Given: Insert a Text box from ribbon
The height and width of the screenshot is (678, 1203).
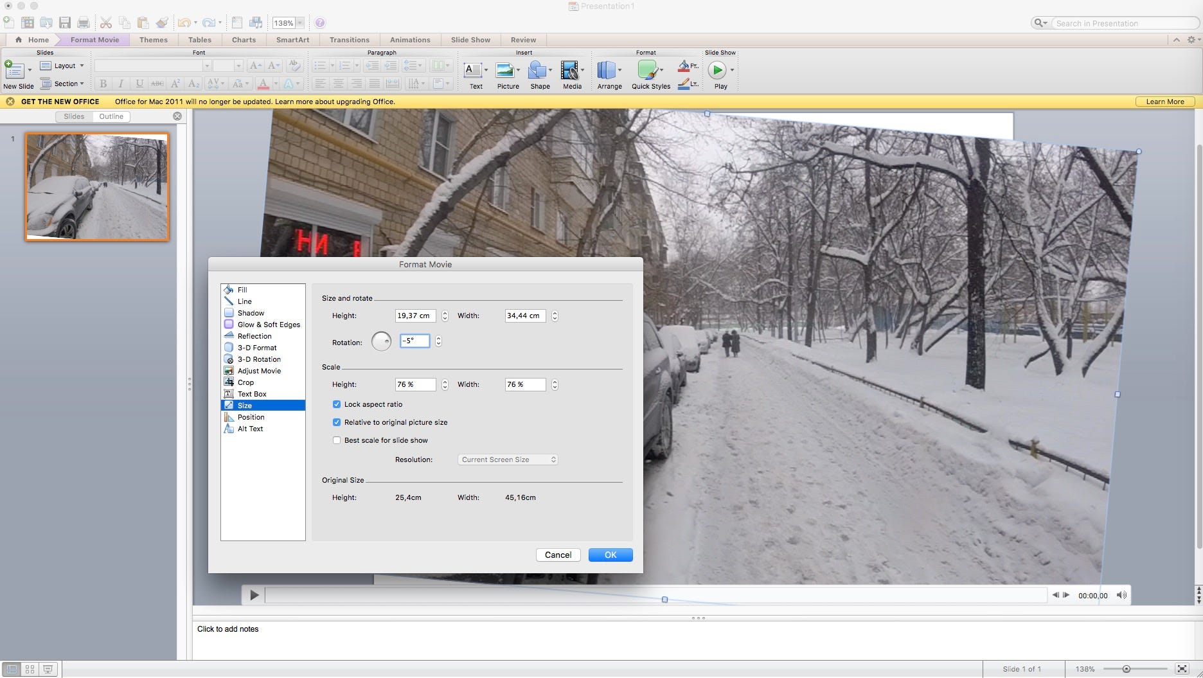Looking at the screenshot, I should pos(473,69).
